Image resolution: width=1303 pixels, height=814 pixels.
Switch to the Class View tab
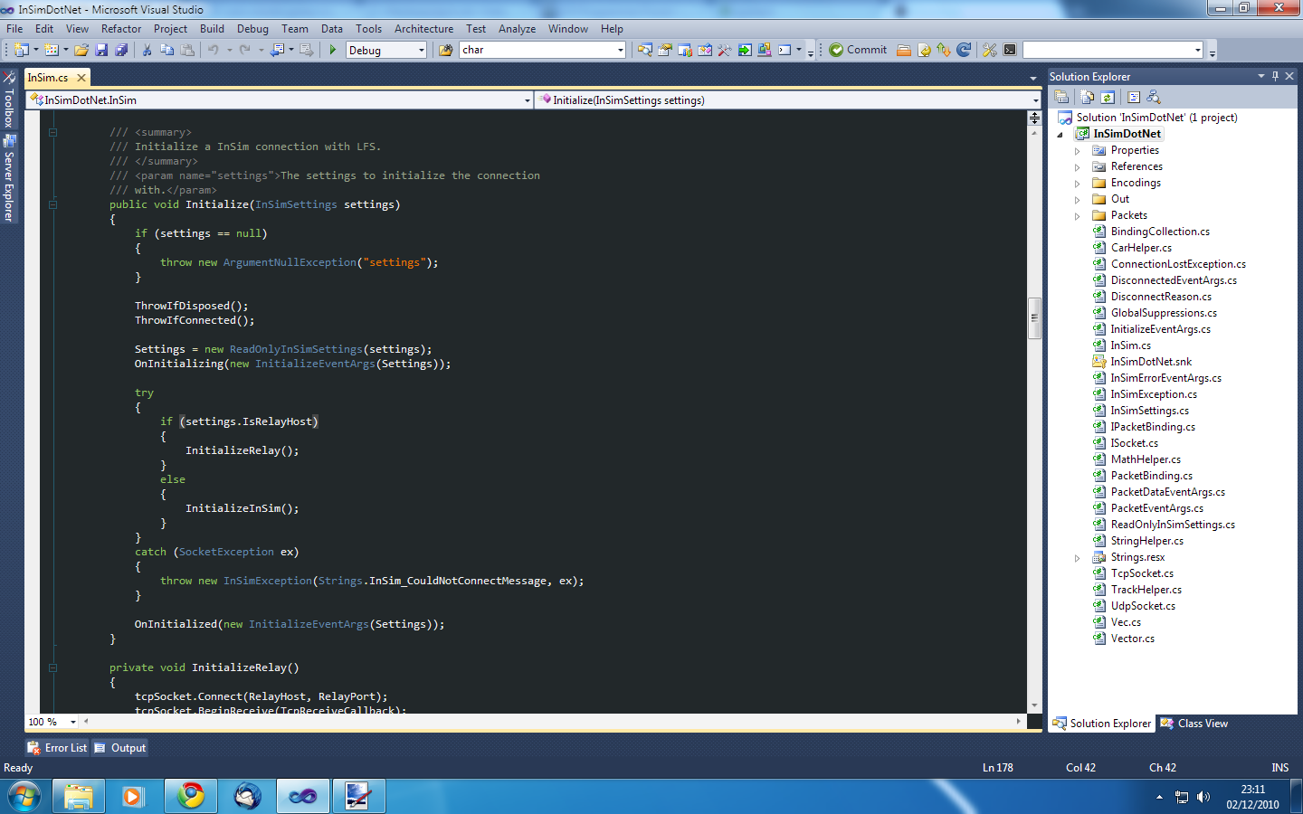[x=1194, y=724]
